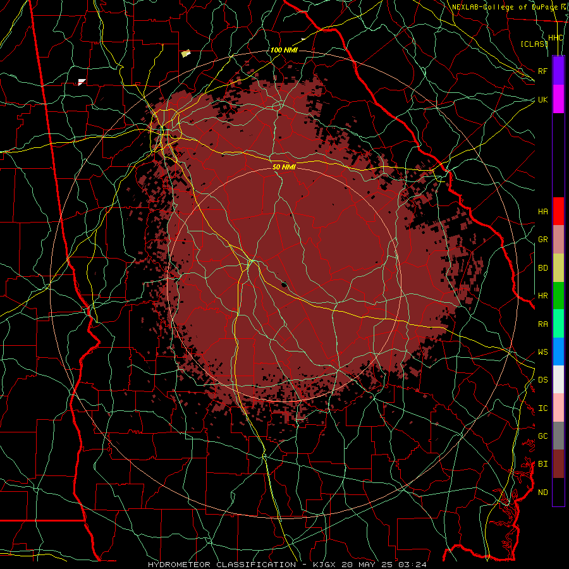
Task: Click the BD legend label
Action: point(542,268)
